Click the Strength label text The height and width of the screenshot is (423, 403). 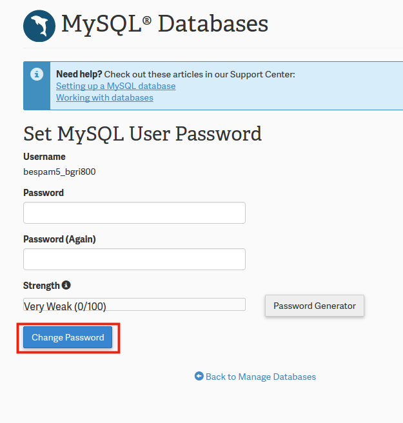tap(41, 285)
